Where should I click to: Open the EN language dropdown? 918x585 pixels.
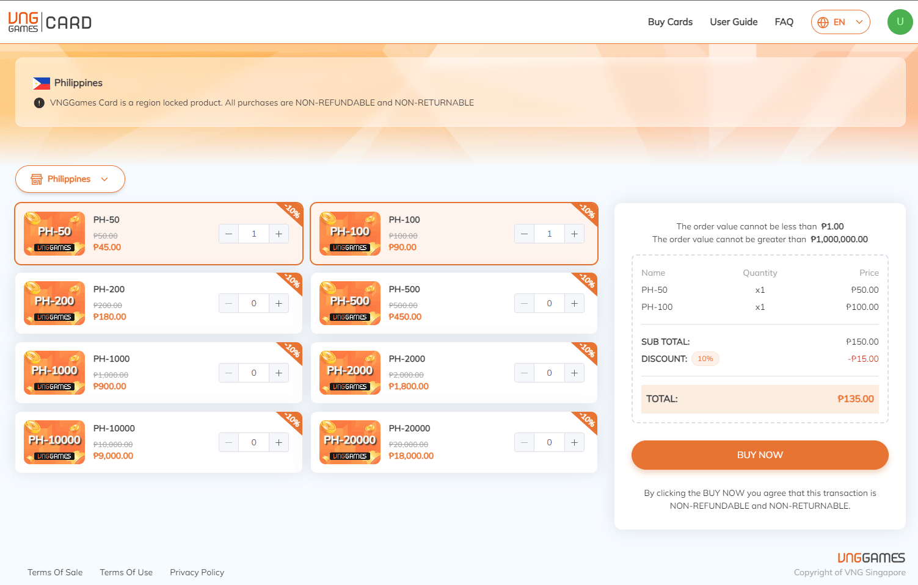click(840, 22)
